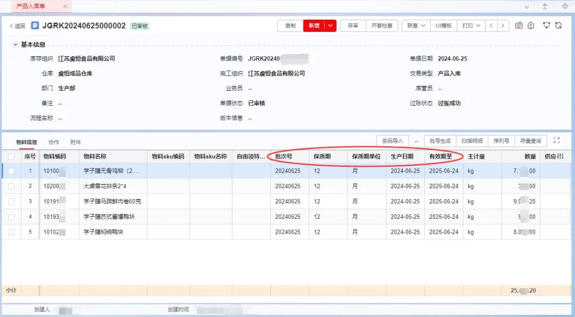Open the share relation icon beside refresh
This screenshot has height=317, width=575.
546,25
